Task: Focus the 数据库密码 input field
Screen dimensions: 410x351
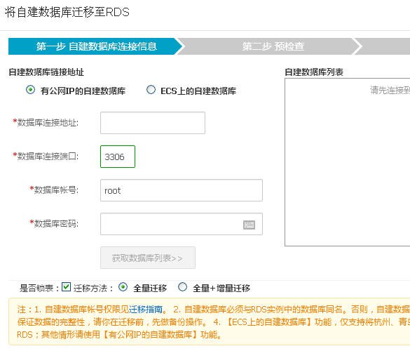Action: (182, 224)
